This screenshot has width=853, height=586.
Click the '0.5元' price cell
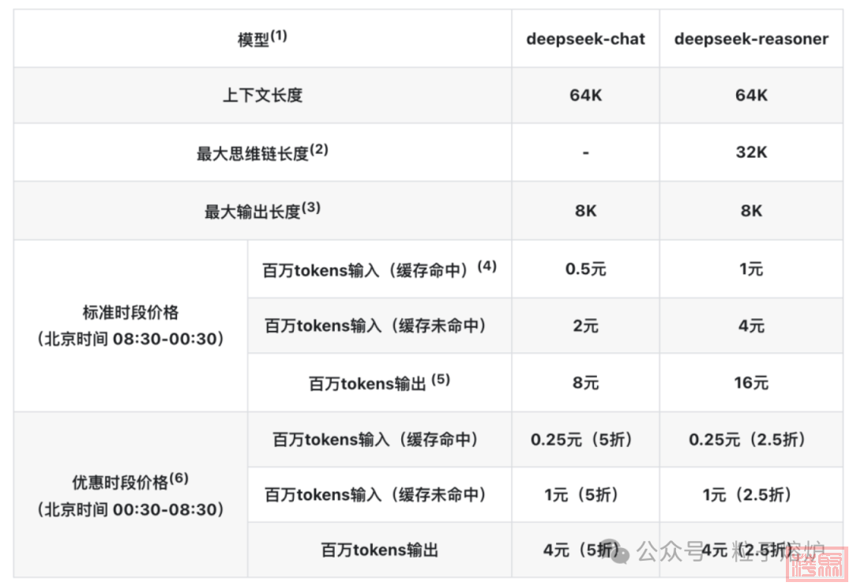tap(585, 269)
